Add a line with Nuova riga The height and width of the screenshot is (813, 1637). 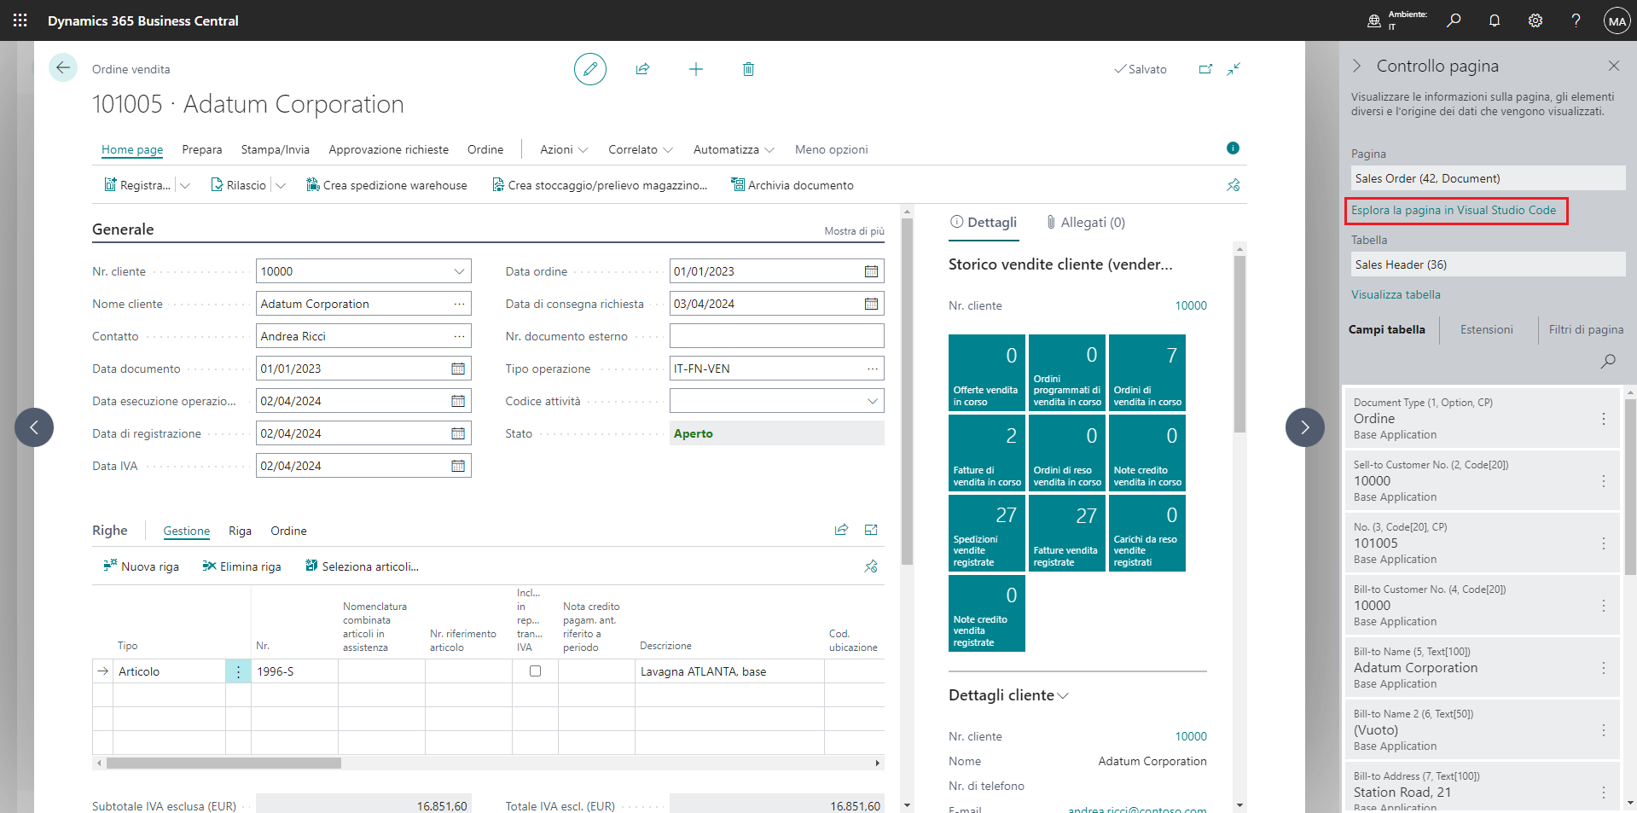(x=142, y=566)
